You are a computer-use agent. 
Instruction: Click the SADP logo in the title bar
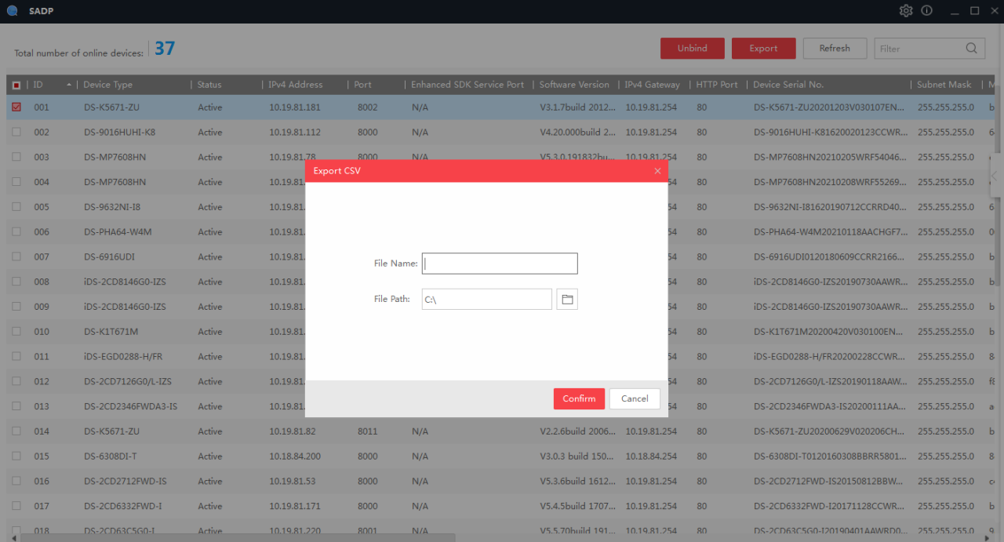11,10
